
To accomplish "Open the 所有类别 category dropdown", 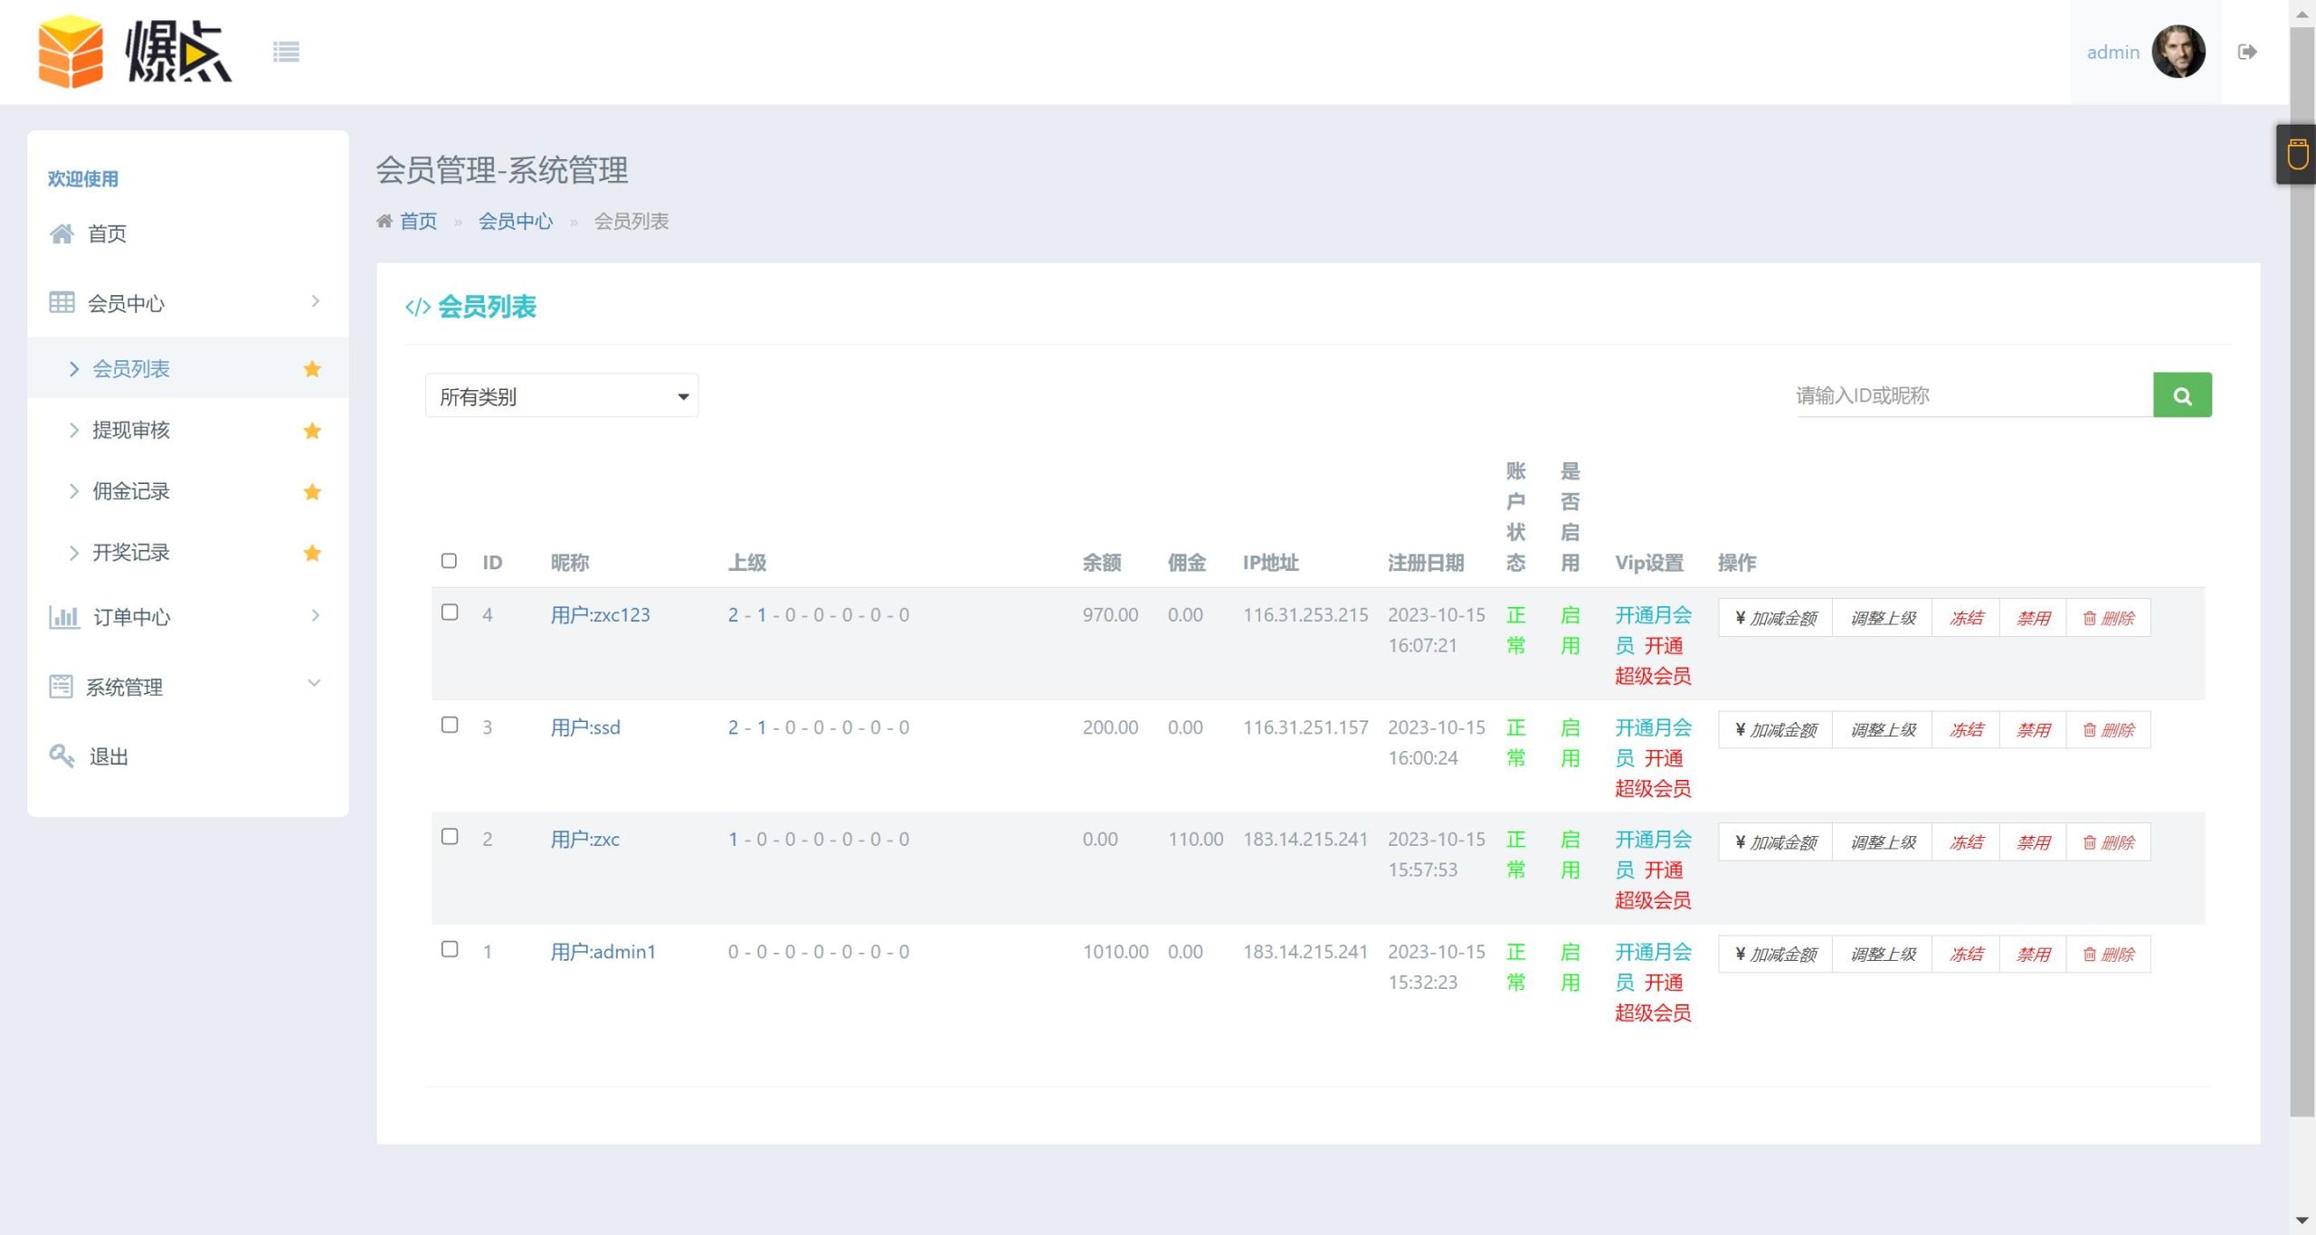I will (561, 395).
